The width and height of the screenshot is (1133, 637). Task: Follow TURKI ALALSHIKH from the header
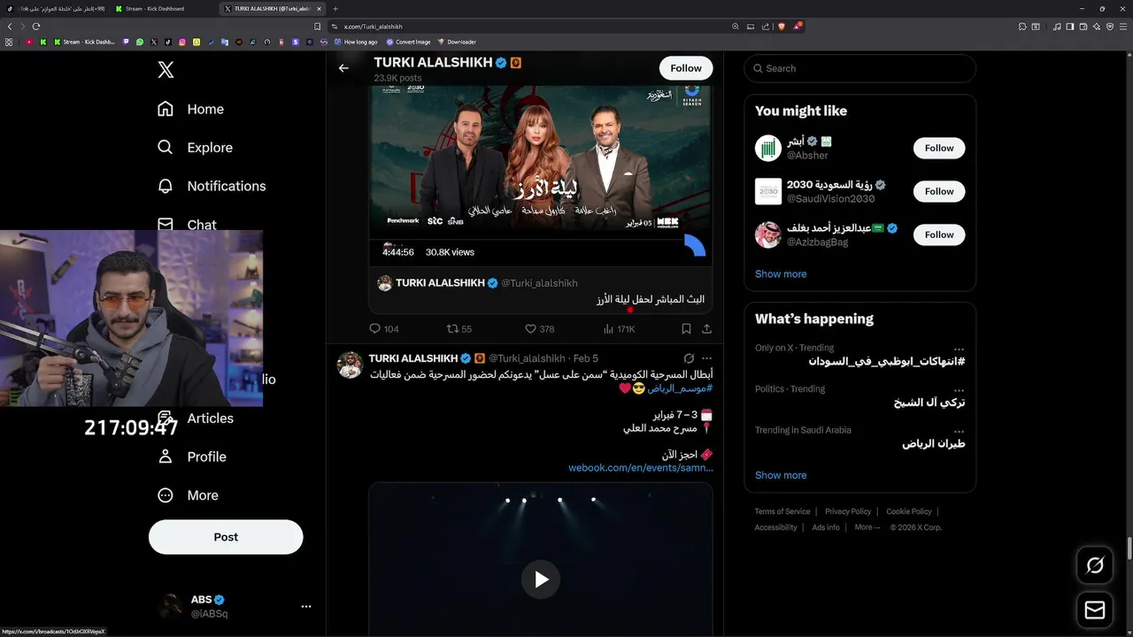click(x=686, y=68)
